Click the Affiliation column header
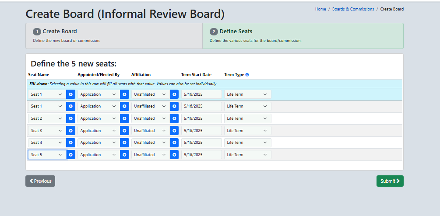Viewport: 440px width, 216px height. coord(141,75)
